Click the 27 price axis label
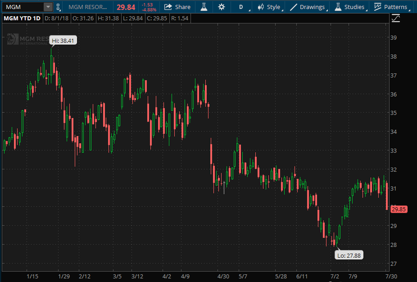Screen dimensions: 417x282 [393, 264]
